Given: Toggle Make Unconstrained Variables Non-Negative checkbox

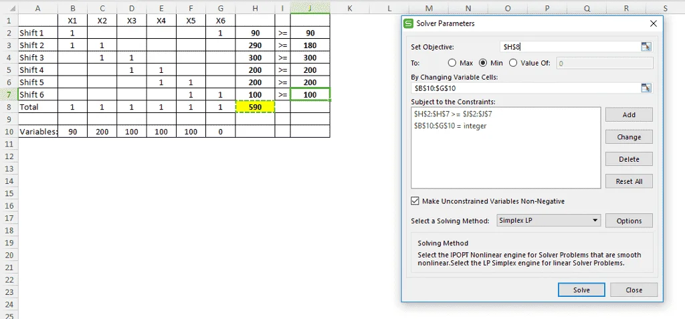Looking at the screenshot, I should (415, 201).
